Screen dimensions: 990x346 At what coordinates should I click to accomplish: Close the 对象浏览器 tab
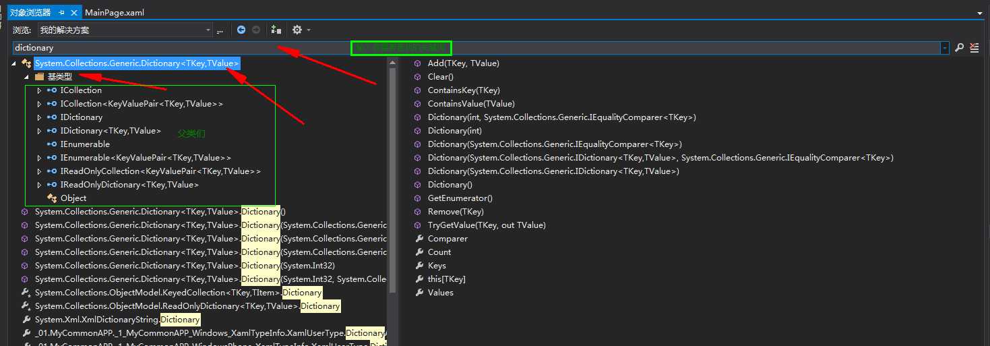pyautogui.click(x=74, y=12)
